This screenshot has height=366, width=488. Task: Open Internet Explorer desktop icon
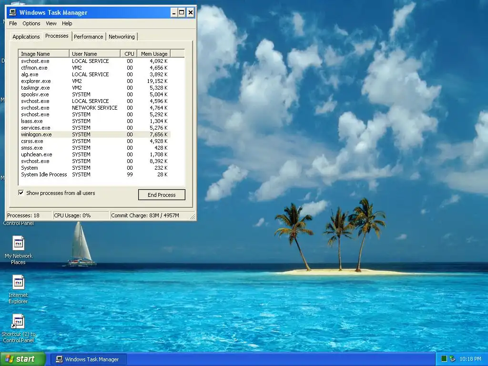(18, 289)
